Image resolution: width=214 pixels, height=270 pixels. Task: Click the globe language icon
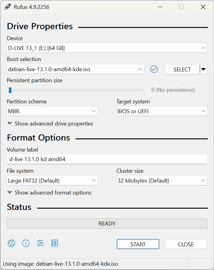click(11, 244)
